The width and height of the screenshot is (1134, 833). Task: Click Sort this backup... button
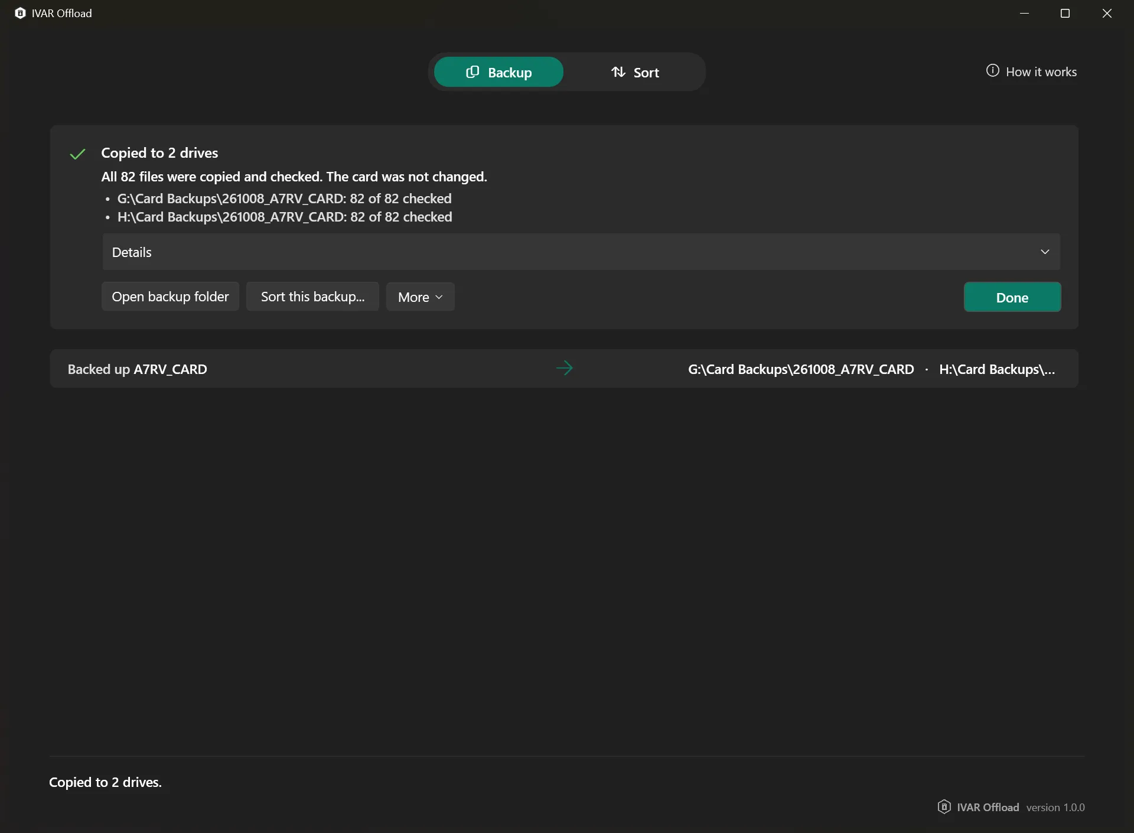coord(312,297)
